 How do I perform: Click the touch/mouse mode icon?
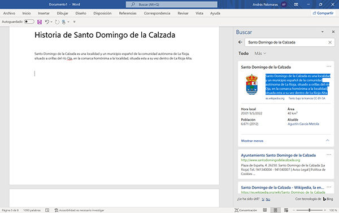[x=63, y=22]
